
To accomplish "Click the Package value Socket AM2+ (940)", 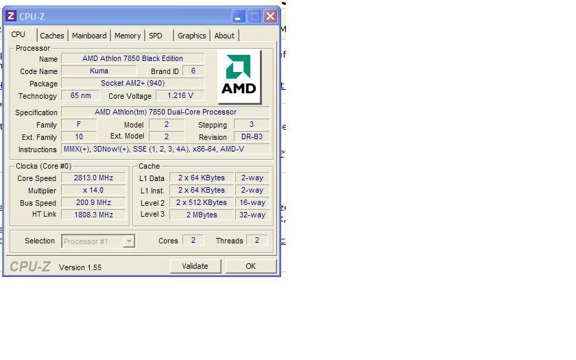I will pos(132,83).
